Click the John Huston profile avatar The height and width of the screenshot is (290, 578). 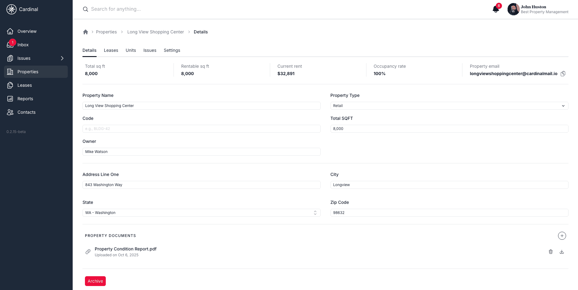[513, 9]
